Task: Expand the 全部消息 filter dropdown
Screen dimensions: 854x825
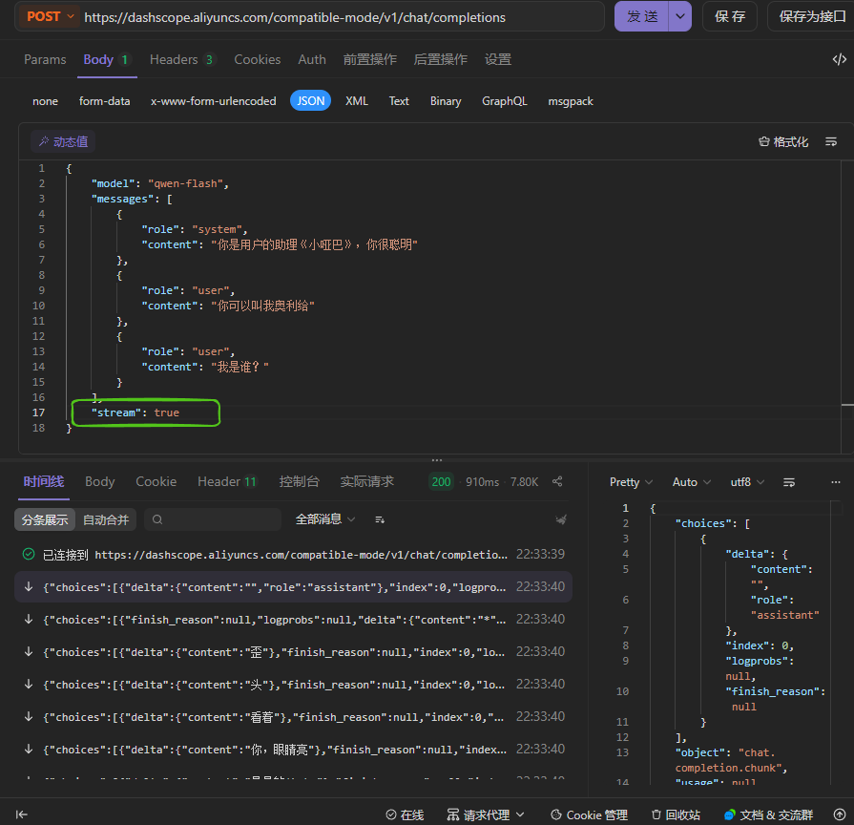Action: (x=325, y=519)
